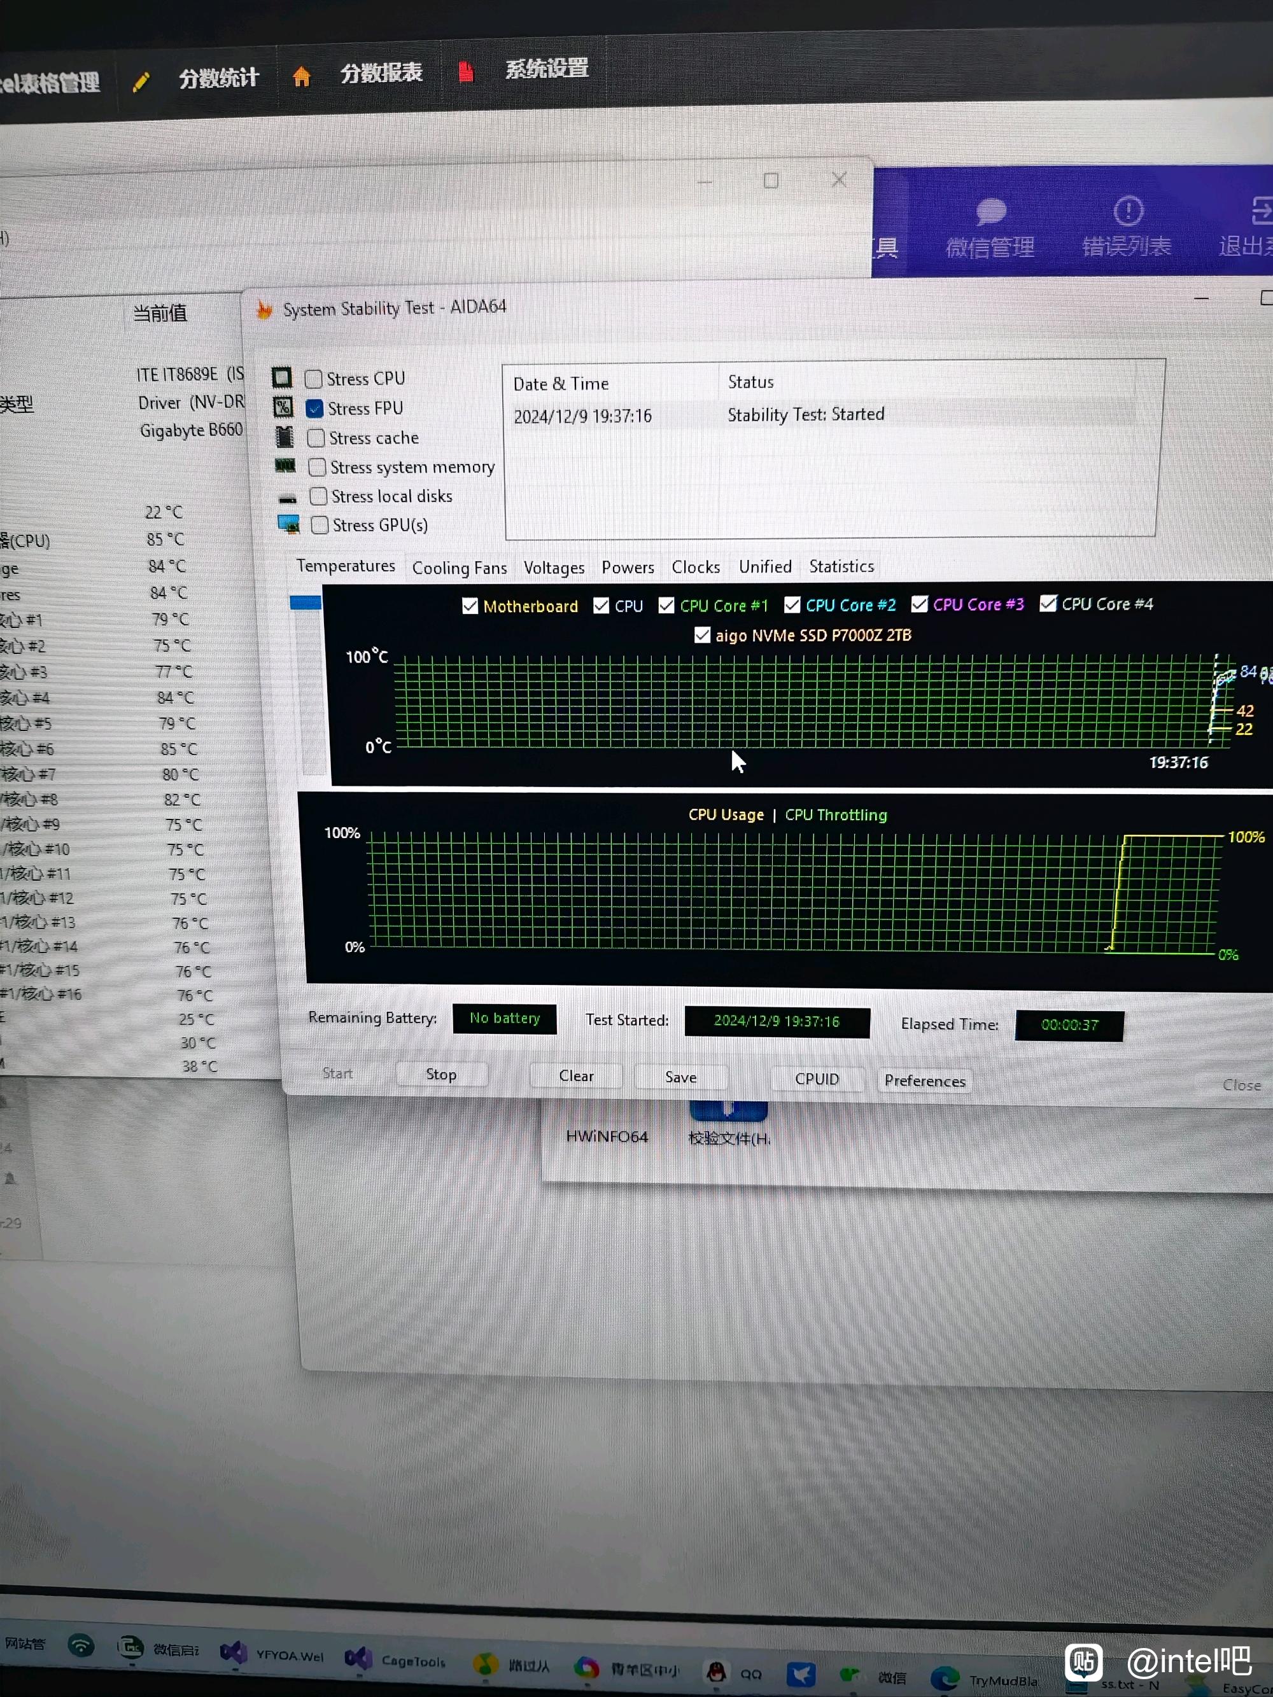Switch to the Clocks tab

coord(696,567)
